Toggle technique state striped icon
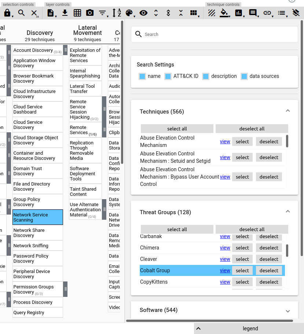Image resolution: width=304 pixels, height=334 pixels. [x=212, y=13]
